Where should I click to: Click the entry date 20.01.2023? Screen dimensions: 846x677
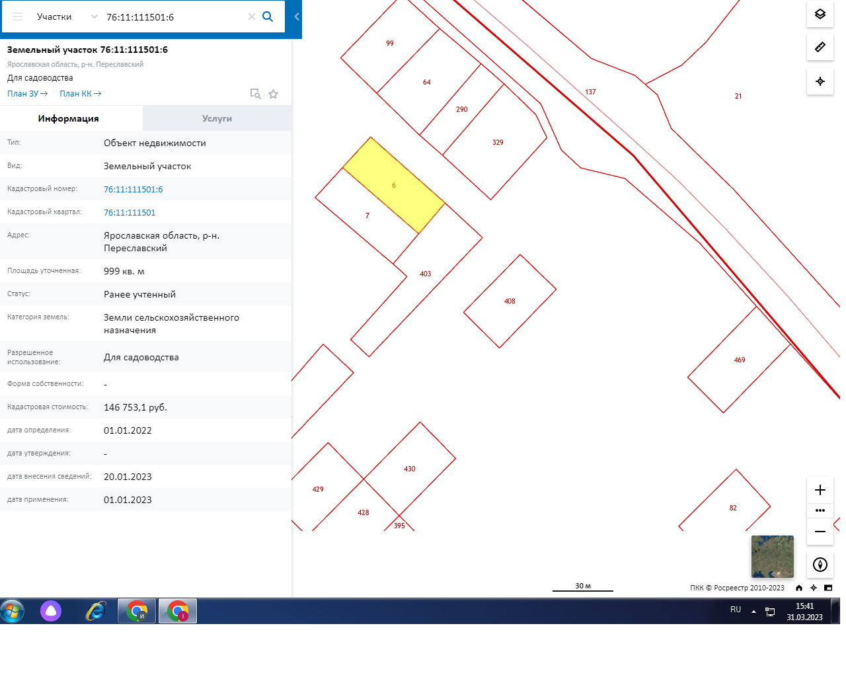click(128, 477)
